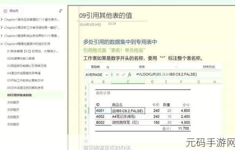Viewport: 235px width, 150px height.
Task: Click cell A002
Action: click(x=100, y=117)
